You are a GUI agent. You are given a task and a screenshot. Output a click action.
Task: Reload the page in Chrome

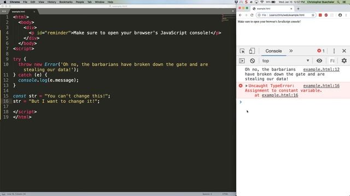(x=252, y=15)
